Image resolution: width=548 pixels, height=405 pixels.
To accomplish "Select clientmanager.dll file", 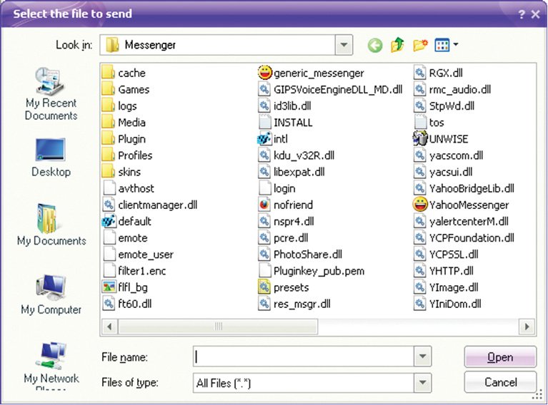I will [150, 205].
